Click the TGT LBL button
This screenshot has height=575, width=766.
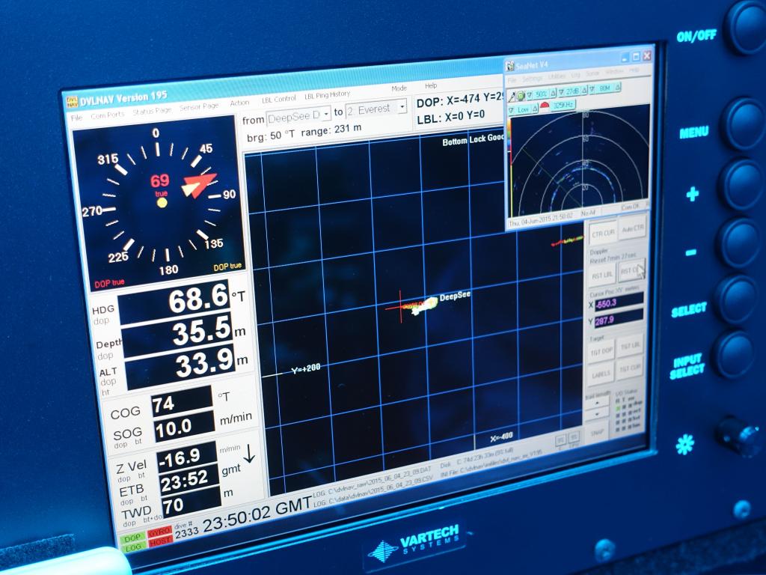(x=630, y=346)
